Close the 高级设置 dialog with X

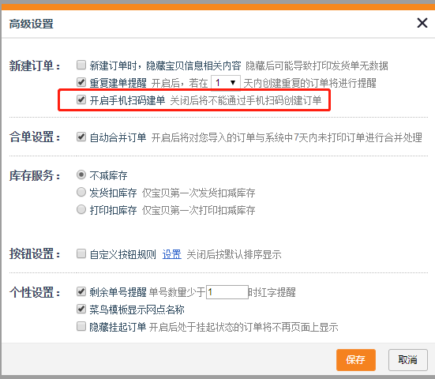[x=422, y=23]
